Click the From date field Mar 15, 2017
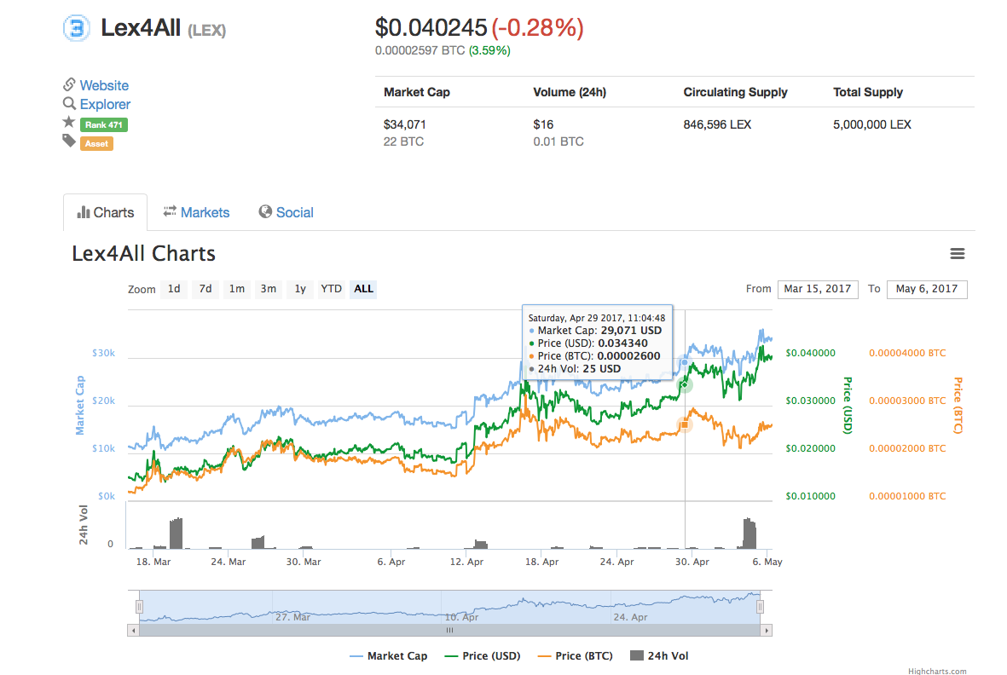Screen dimensions: 1007x675 point(818,290)
